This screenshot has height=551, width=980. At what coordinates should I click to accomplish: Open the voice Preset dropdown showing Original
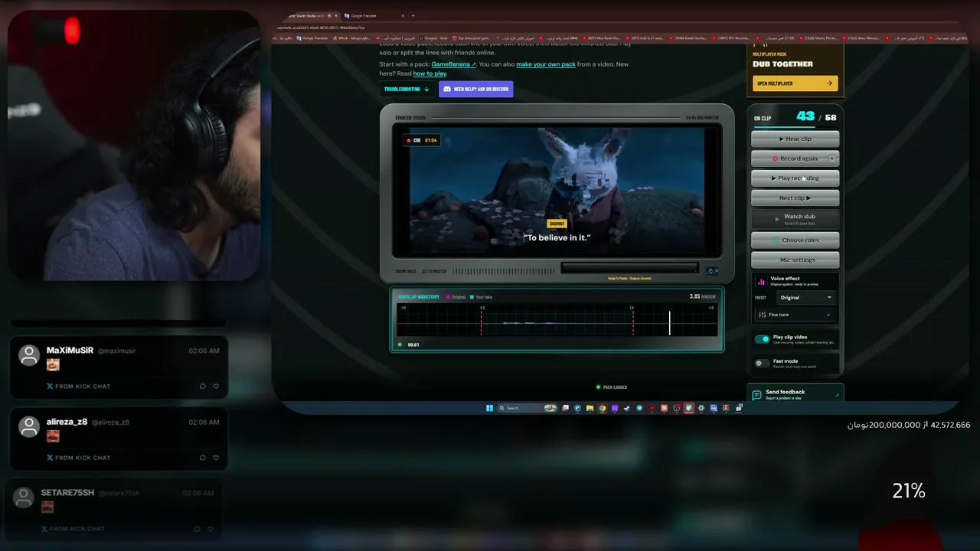[x=805, y=298]
